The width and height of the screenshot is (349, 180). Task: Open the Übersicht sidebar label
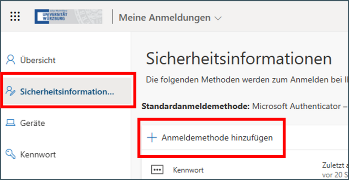pos(38,59)
